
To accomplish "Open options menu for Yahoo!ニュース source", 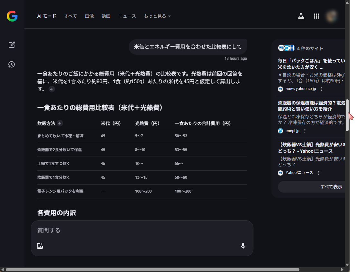I will (319, 173).
